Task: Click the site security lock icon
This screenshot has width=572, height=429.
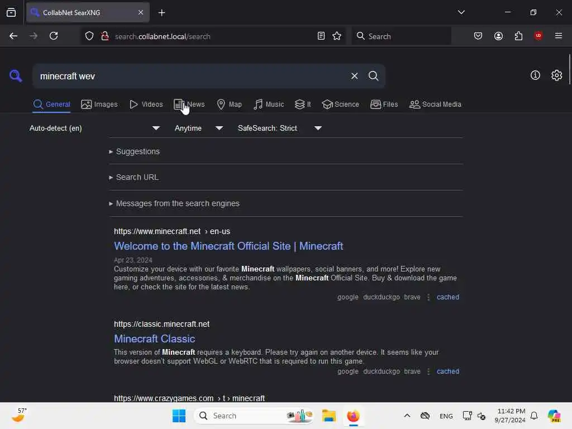Action: tap(105, 36)
